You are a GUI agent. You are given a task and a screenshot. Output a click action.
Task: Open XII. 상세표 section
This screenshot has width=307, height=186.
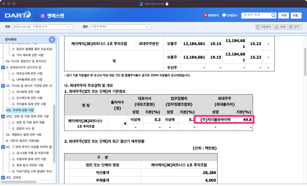14,177
